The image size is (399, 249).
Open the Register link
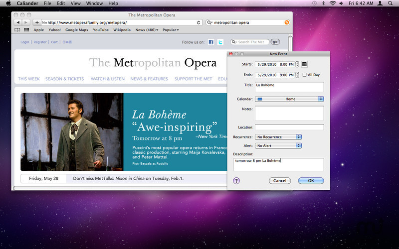[x=40, y=42]
